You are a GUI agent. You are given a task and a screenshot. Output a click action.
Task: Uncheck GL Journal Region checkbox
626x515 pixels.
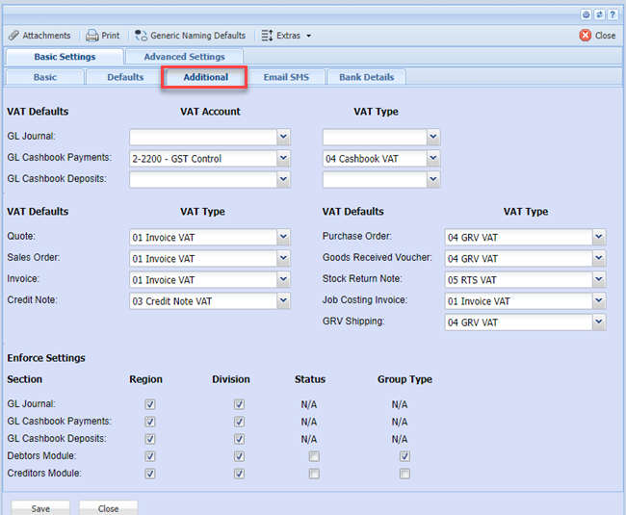(x=150, y=405)
